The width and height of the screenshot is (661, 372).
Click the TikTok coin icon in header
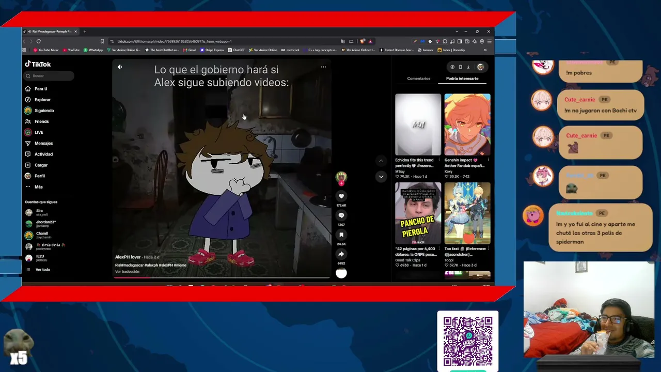pos(452,67)
